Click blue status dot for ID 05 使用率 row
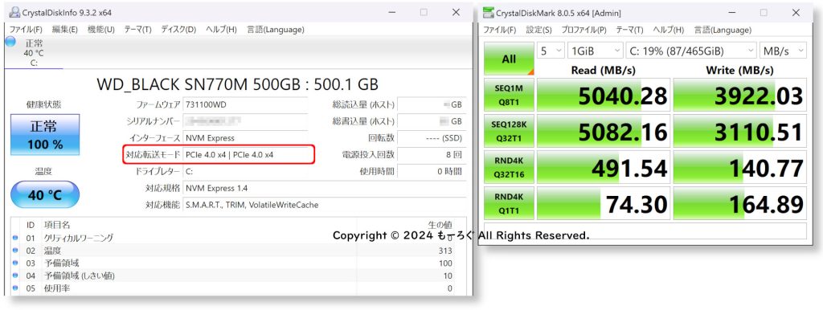This screenshot has width=823, height=310. click(x=14, y=288)
